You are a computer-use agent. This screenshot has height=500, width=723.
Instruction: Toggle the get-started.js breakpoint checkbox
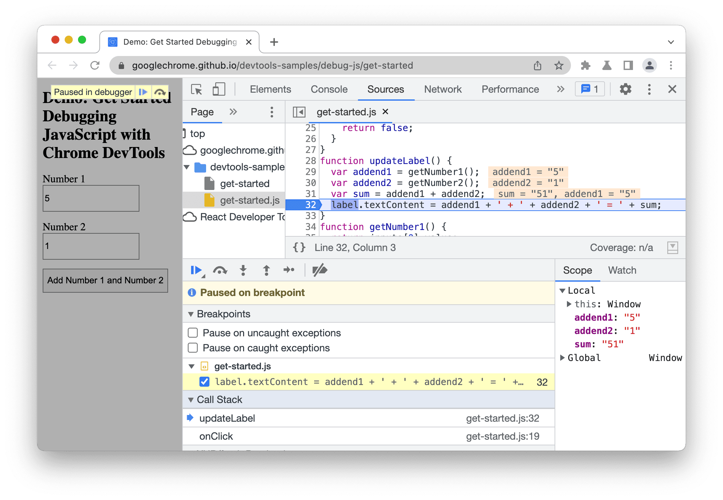(x=204, y=382)
